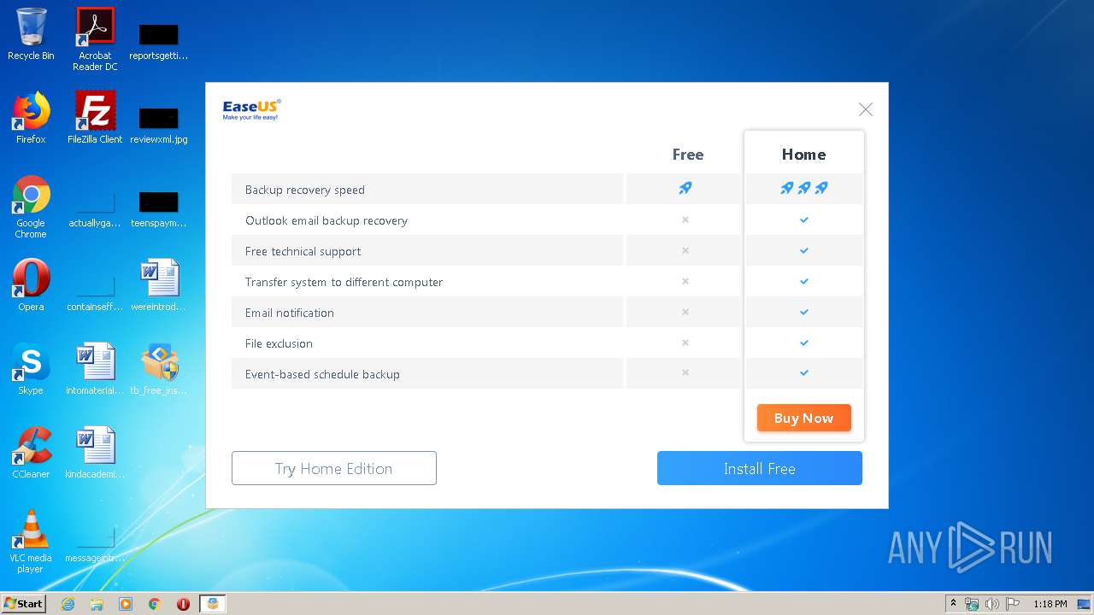Open the Opera desktop shortcut
This screenshot has width=1094, height=615.
[31, 285]
